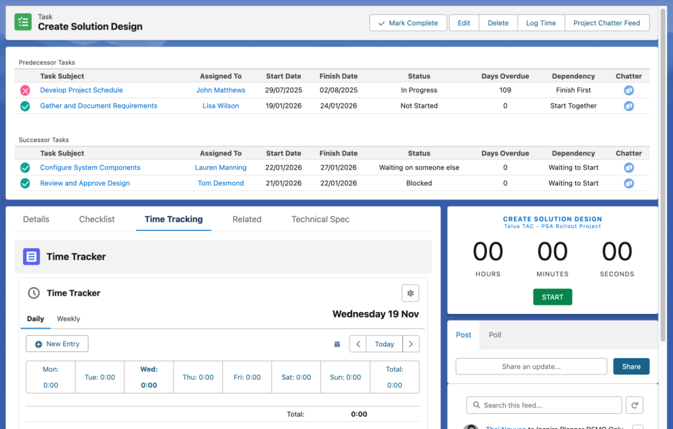
Task: Refresh the Chatter feed
Action: (x=634, y=405)
